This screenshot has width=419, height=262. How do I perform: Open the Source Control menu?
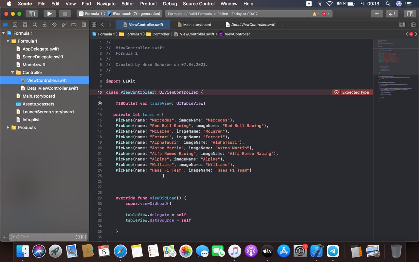[x=199, y=4]
